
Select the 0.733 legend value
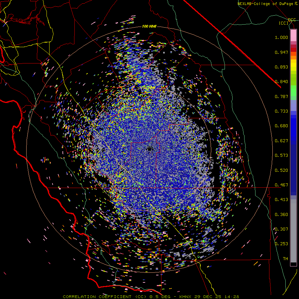coord(281,111)
